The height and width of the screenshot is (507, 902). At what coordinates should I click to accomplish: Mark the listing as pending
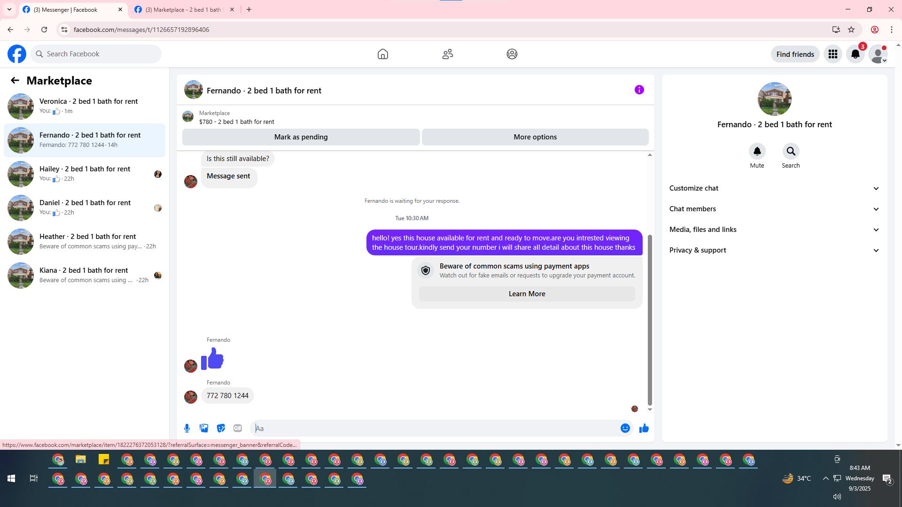tap(301, 137)
